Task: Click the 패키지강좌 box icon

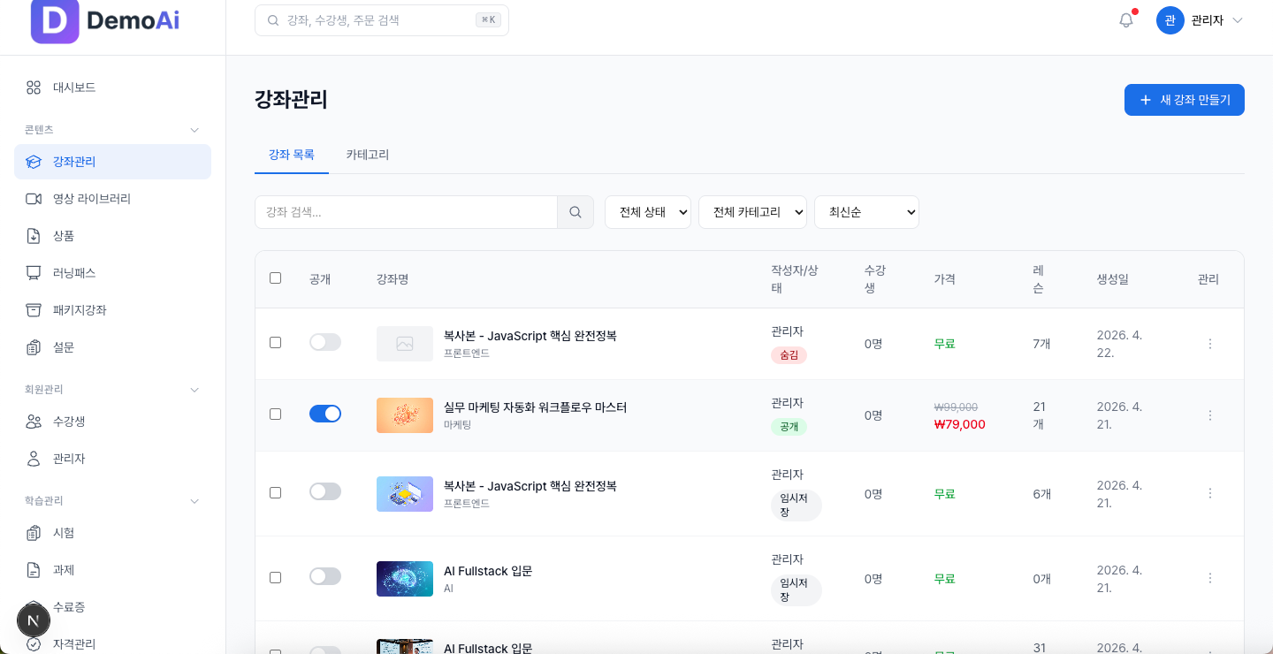Action: pyautogui.click(x=34, y=310)
